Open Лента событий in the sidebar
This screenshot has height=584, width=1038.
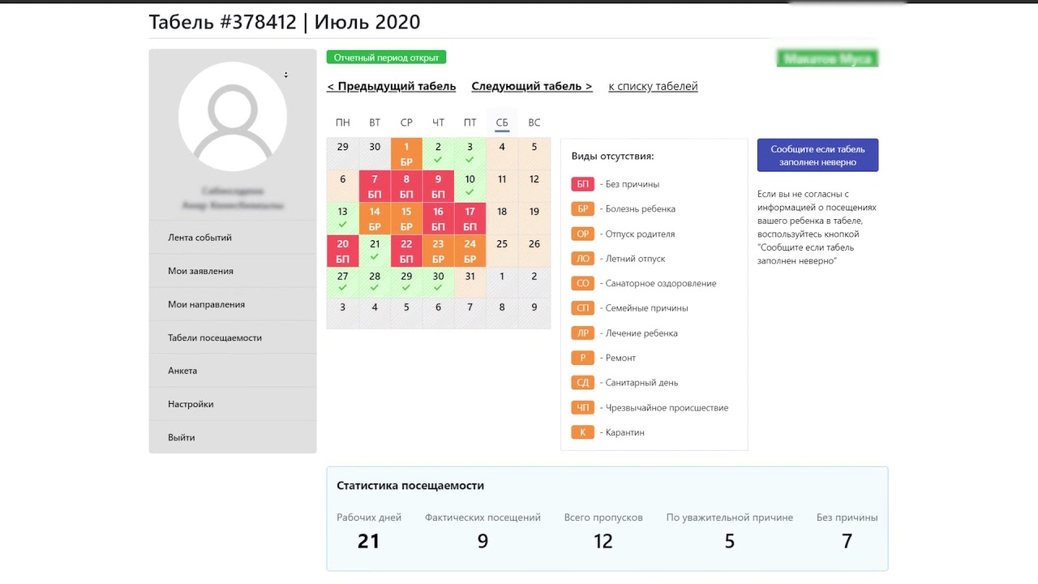(x=200, y=238)
